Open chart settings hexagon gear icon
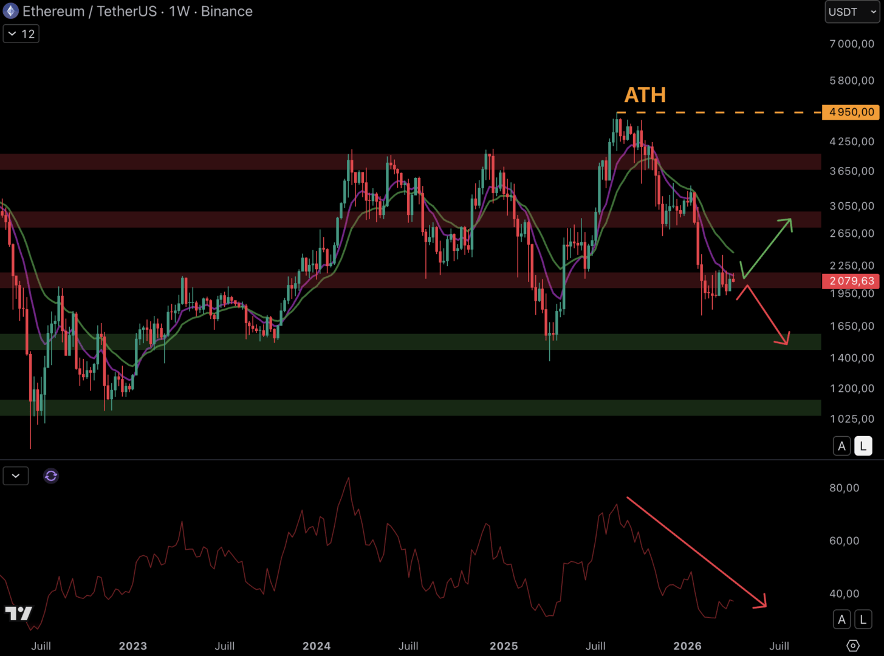The image size is (884, 656). pos(853,646)
